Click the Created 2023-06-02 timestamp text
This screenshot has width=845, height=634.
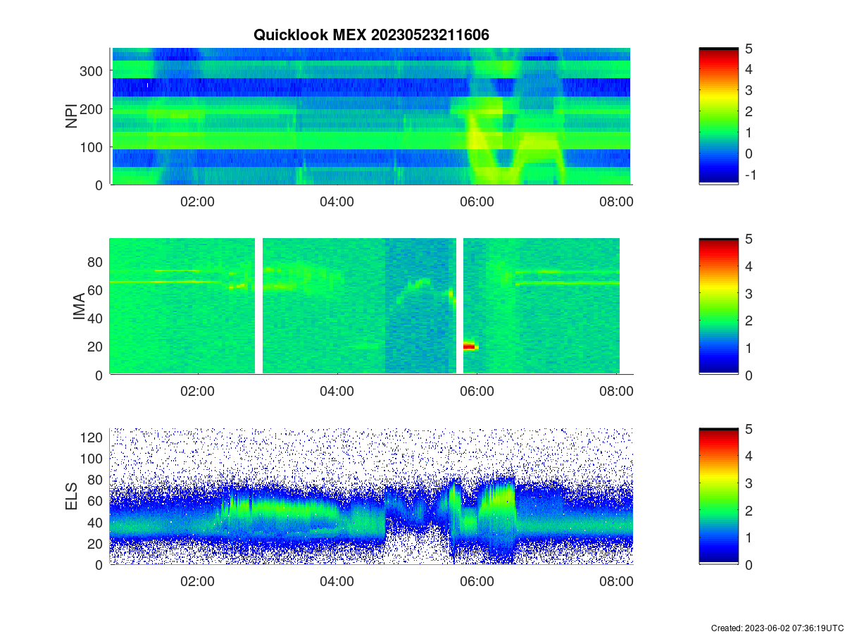(x=777, y=628)
